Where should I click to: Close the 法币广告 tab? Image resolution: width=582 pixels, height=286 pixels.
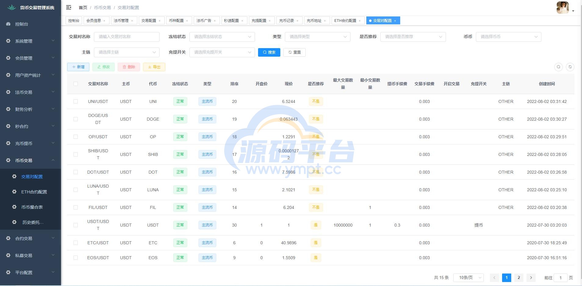pyautogui.click(x=215, y=21)
